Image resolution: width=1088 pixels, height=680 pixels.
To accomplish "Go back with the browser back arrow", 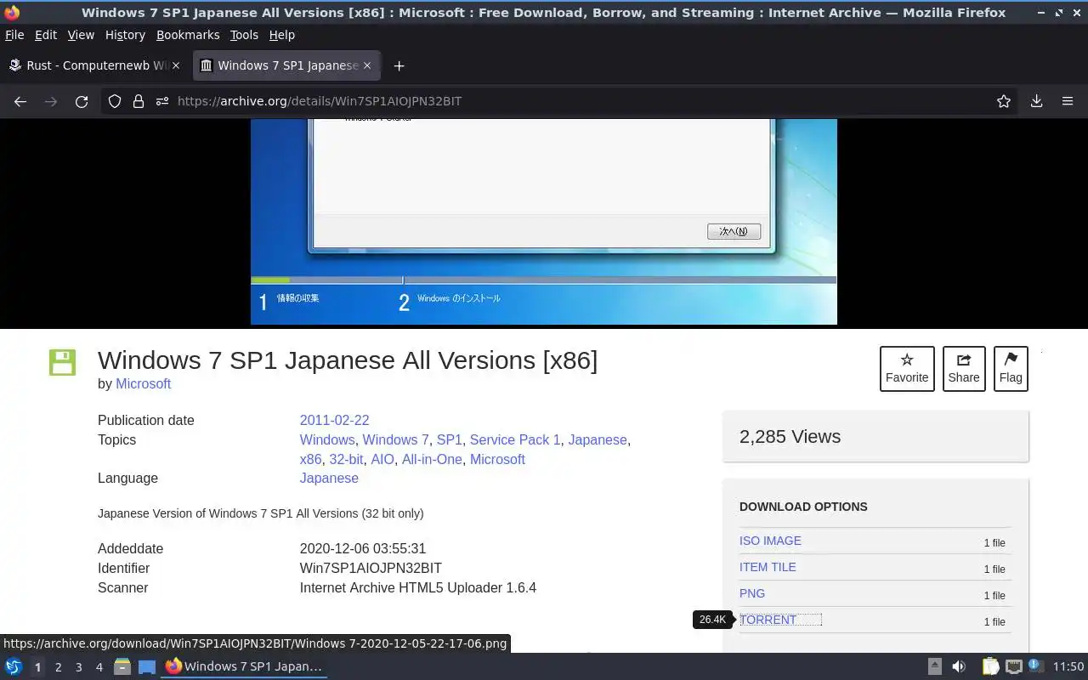I will click(x=20, y=101).
